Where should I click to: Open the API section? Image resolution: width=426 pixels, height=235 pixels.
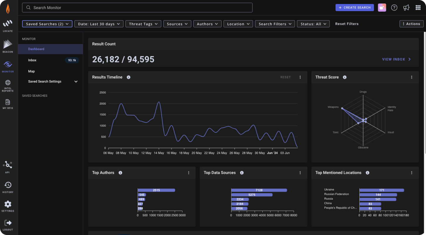[8, 165]
